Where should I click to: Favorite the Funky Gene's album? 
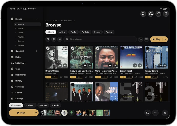point(160,65)
